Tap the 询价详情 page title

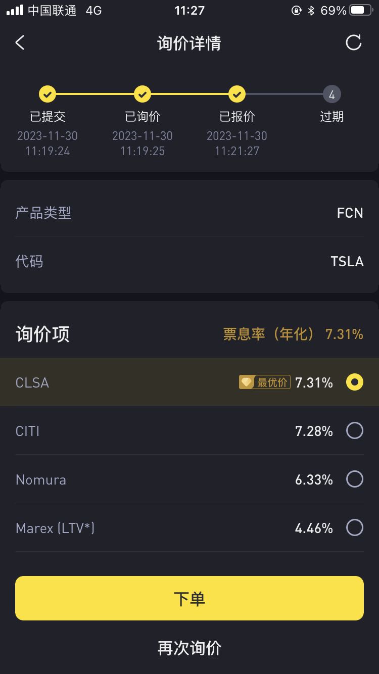(189, 43)
